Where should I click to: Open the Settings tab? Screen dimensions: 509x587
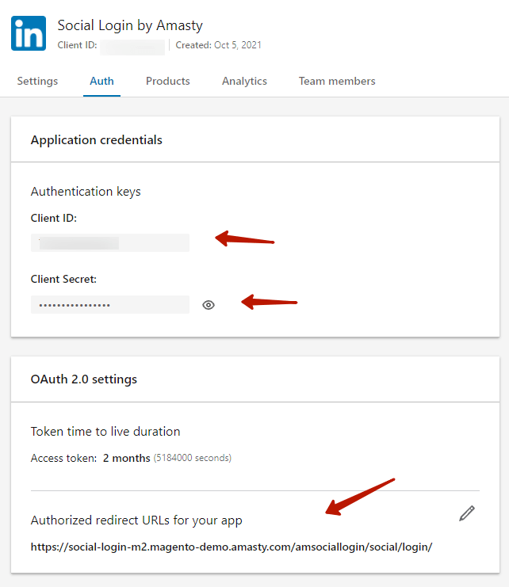click(37, 82)
